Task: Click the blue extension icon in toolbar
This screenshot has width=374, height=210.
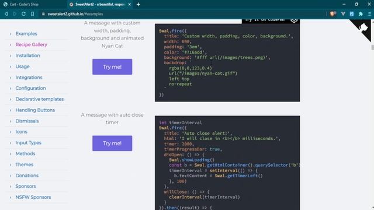Action: point(352,14)
